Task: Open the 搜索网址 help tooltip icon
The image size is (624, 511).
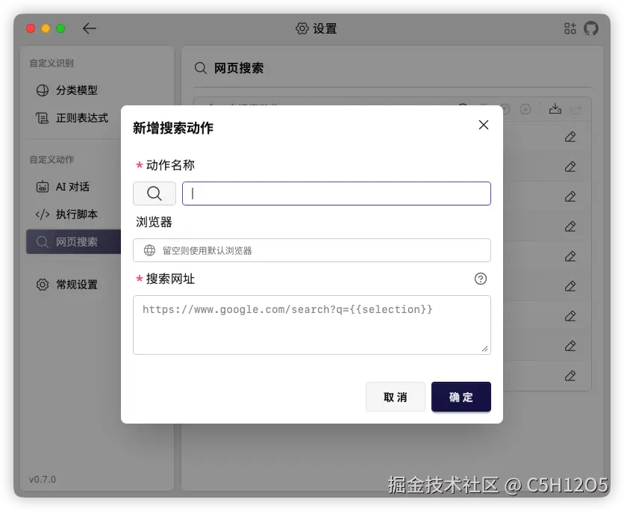Action: (x=480, y=279)
